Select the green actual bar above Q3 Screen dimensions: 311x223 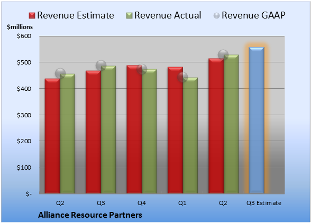[108, 129]
